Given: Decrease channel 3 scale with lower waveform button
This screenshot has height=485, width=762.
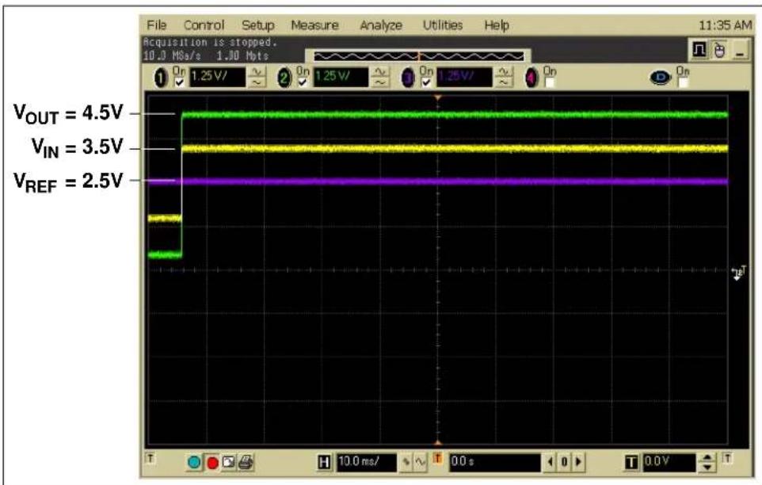Looking at the screenshot, I should point(504,82).
